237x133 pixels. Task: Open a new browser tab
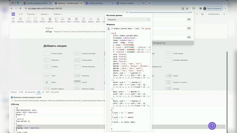point(149,3)
